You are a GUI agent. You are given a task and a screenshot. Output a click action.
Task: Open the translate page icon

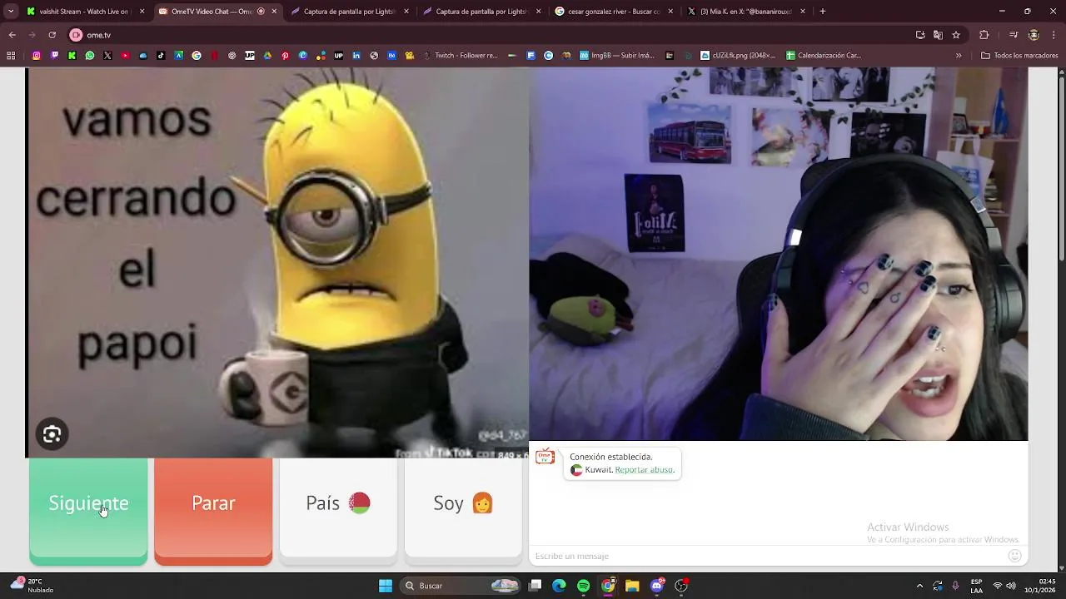pyautogui.click(x=938, y=35)
